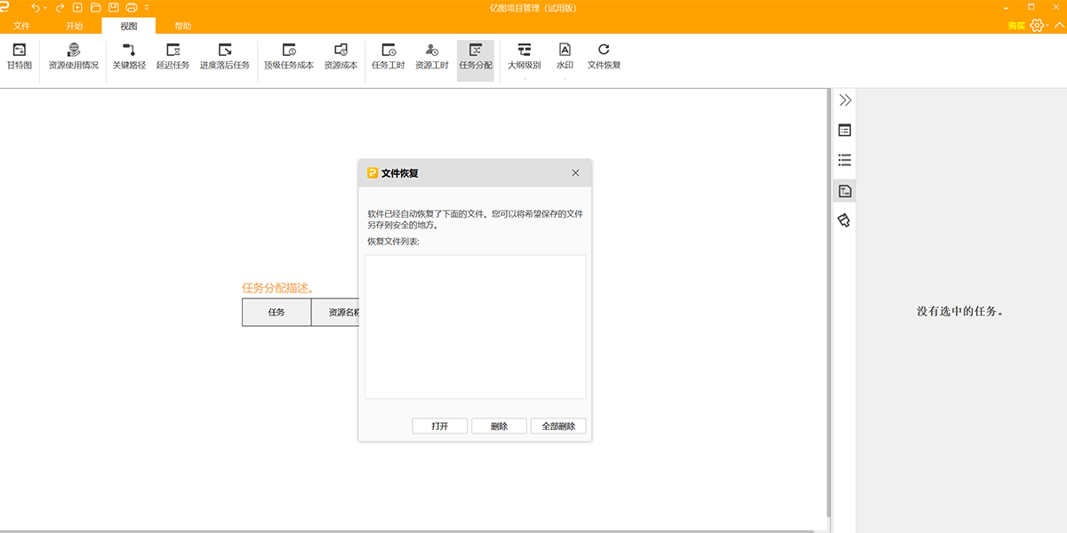Open the 文件 menu
Image resolution: width=1067 pixels, height=533 pixels.
point(21,26)
